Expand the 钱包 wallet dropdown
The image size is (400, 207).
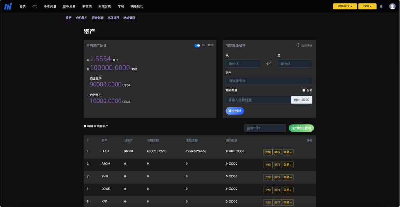click(x=367, y=6)
